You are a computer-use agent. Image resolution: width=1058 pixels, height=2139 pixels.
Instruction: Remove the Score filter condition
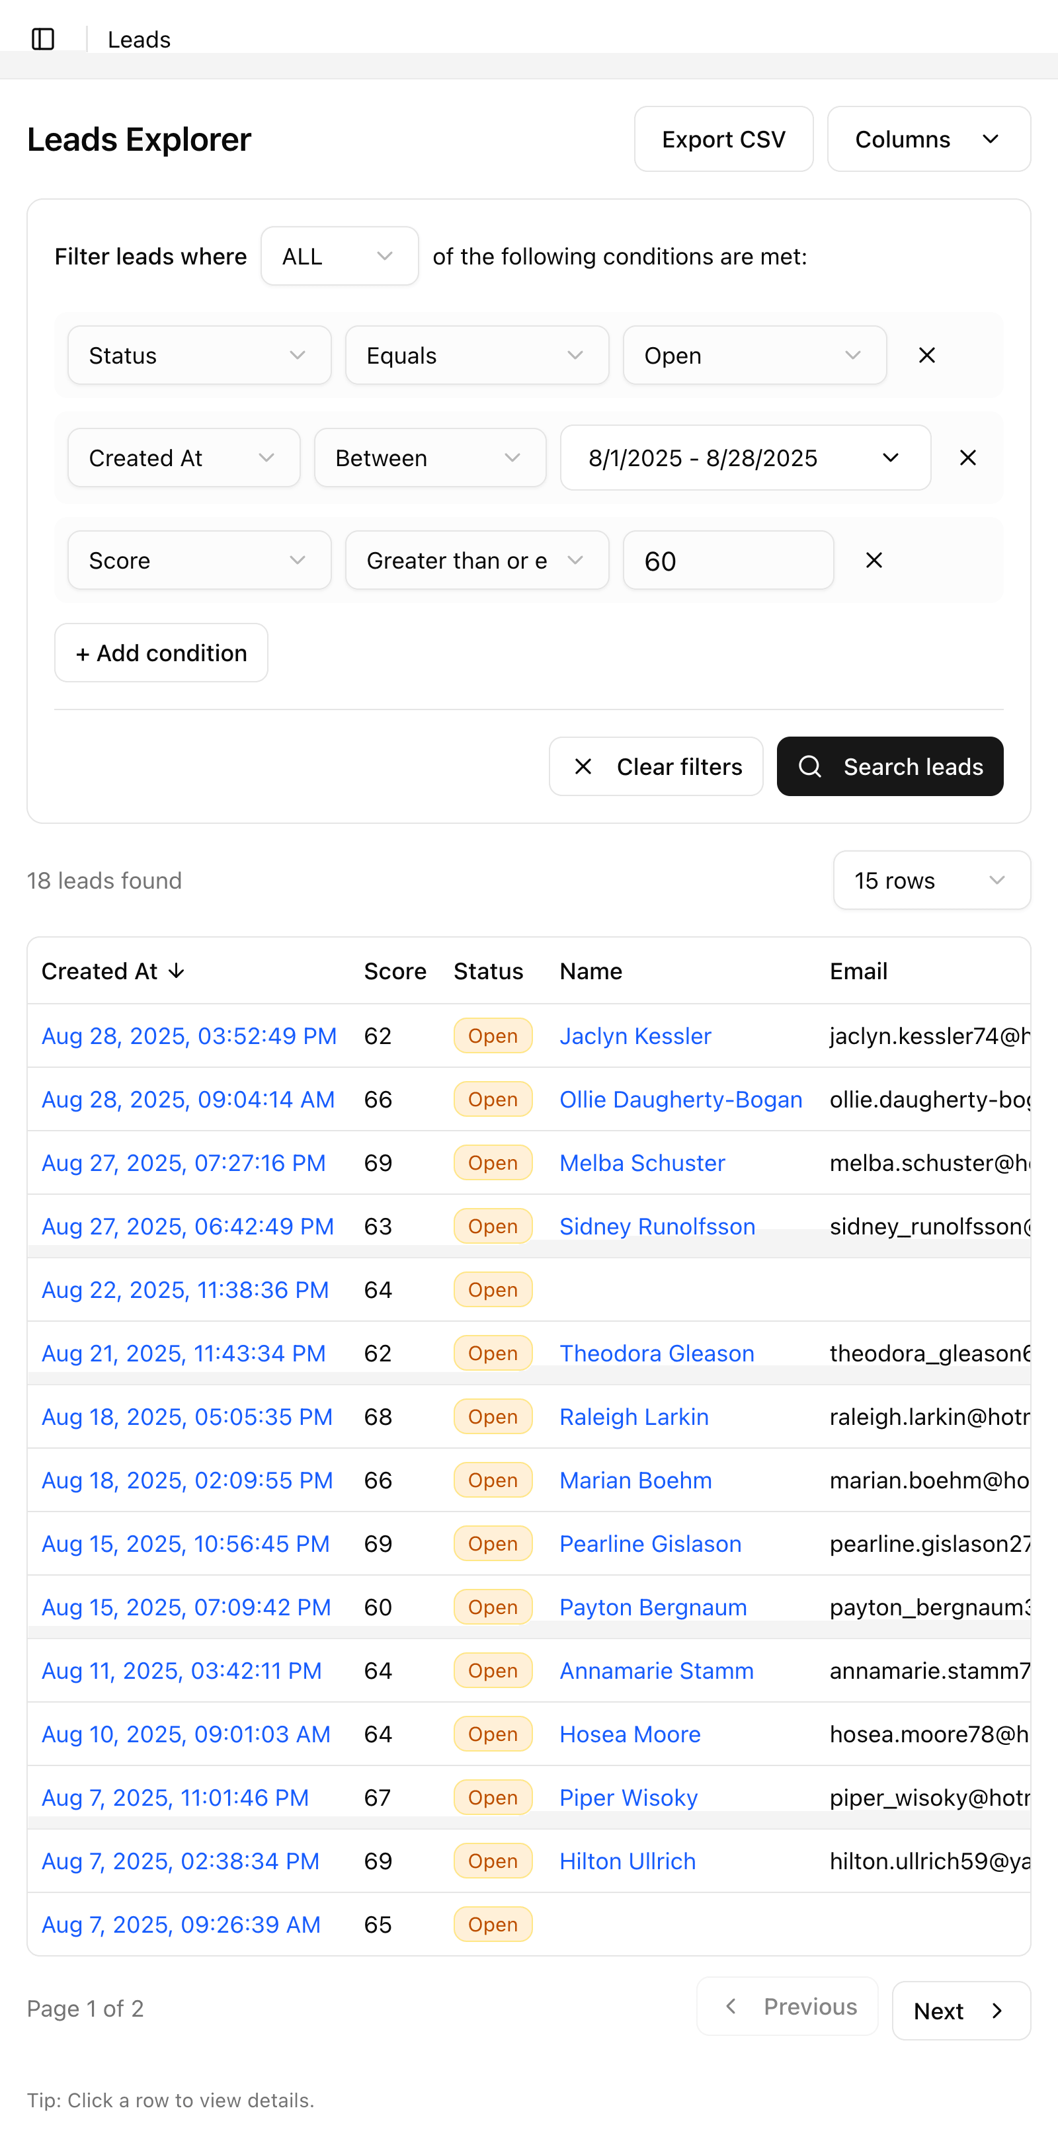pos(874,561)
